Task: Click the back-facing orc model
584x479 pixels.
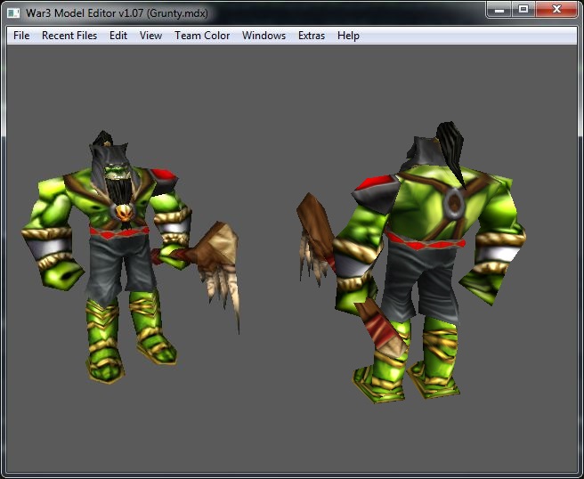Action: (413, 263)
